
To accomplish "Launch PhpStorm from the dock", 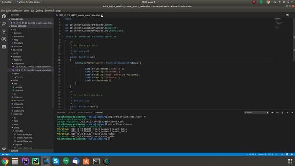I will point(25,161).
